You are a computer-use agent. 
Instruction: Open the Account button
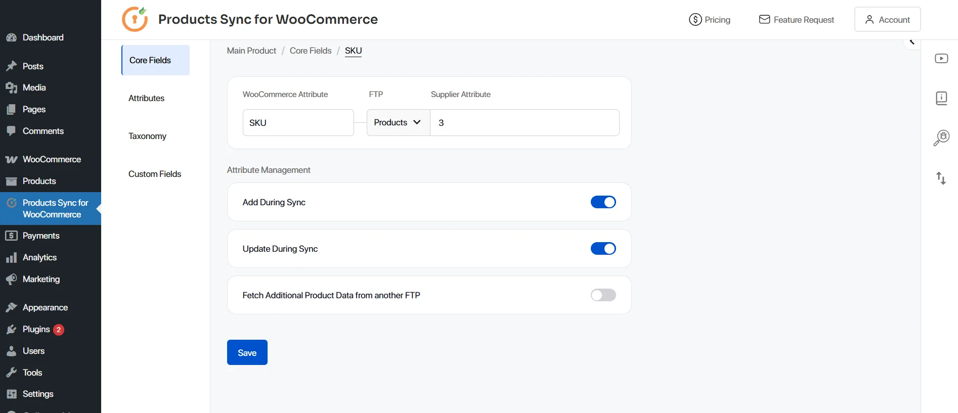click(x=887, y=19)
